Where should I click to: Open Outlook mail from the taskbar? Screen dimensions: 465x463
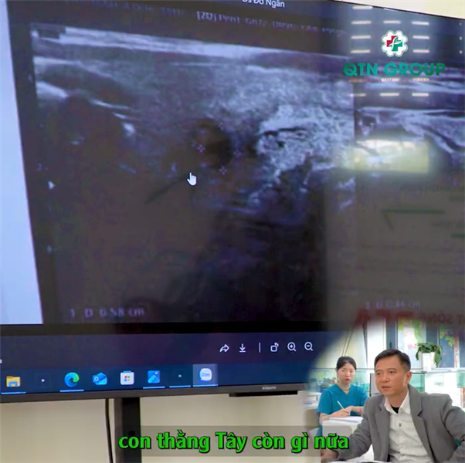(x=100, y=378)
